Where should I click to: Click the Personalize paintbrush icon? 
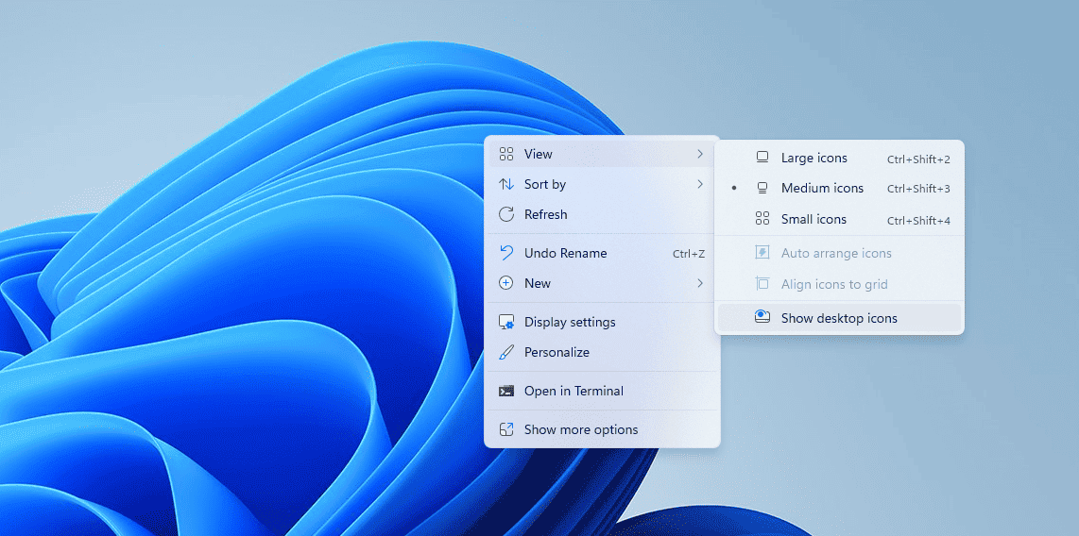coord(506,353)
